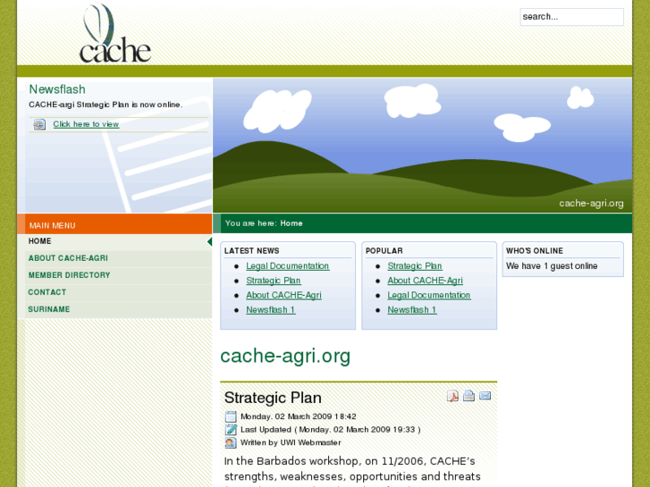
Task: Click the Cache logo in the header
Action: coord(115,34)
